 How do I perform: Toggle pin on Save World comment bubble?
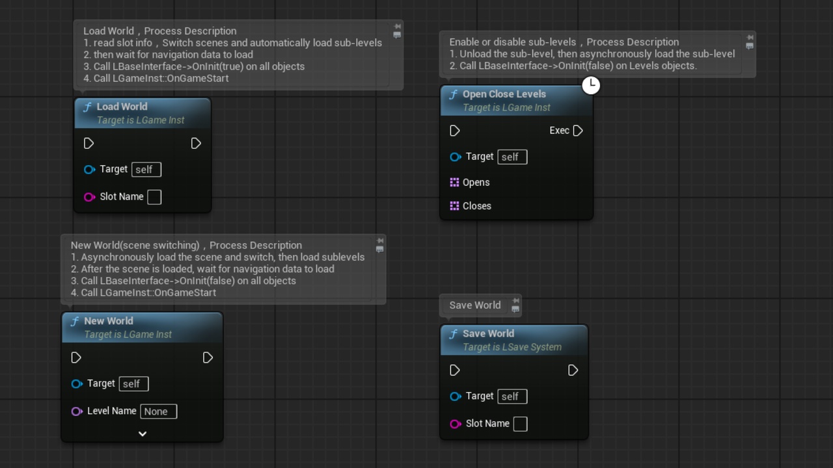pos(515,301)
